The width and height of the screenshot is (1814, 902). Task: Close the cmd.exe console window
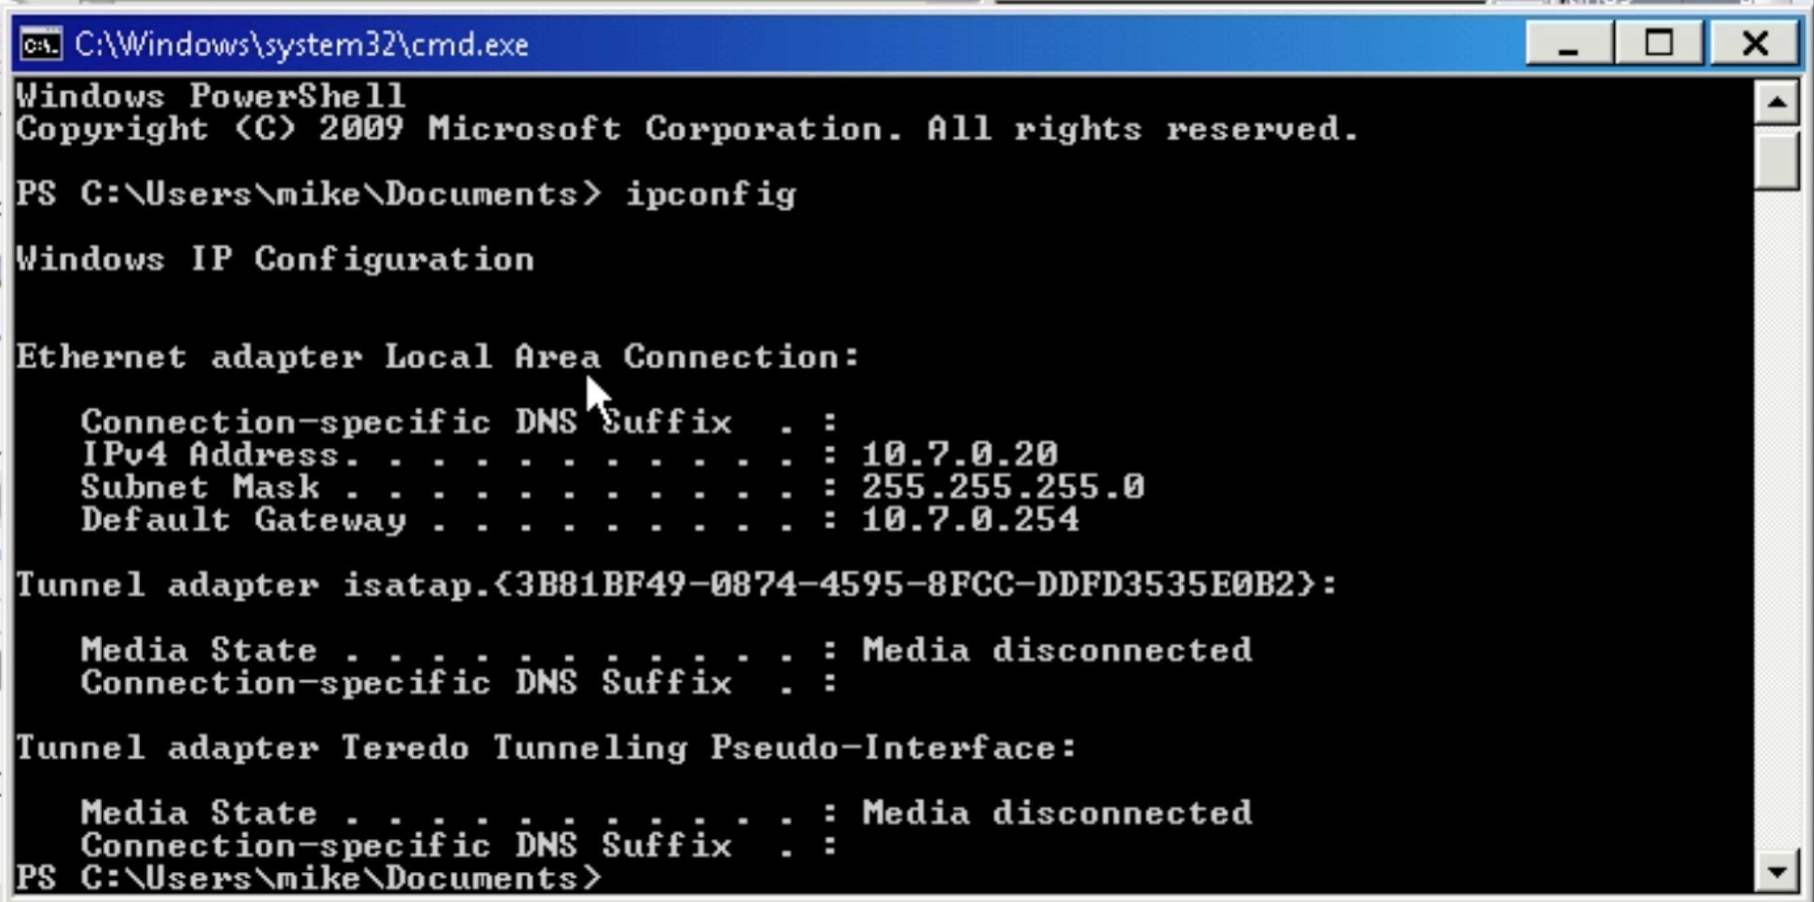(1754, 44)
